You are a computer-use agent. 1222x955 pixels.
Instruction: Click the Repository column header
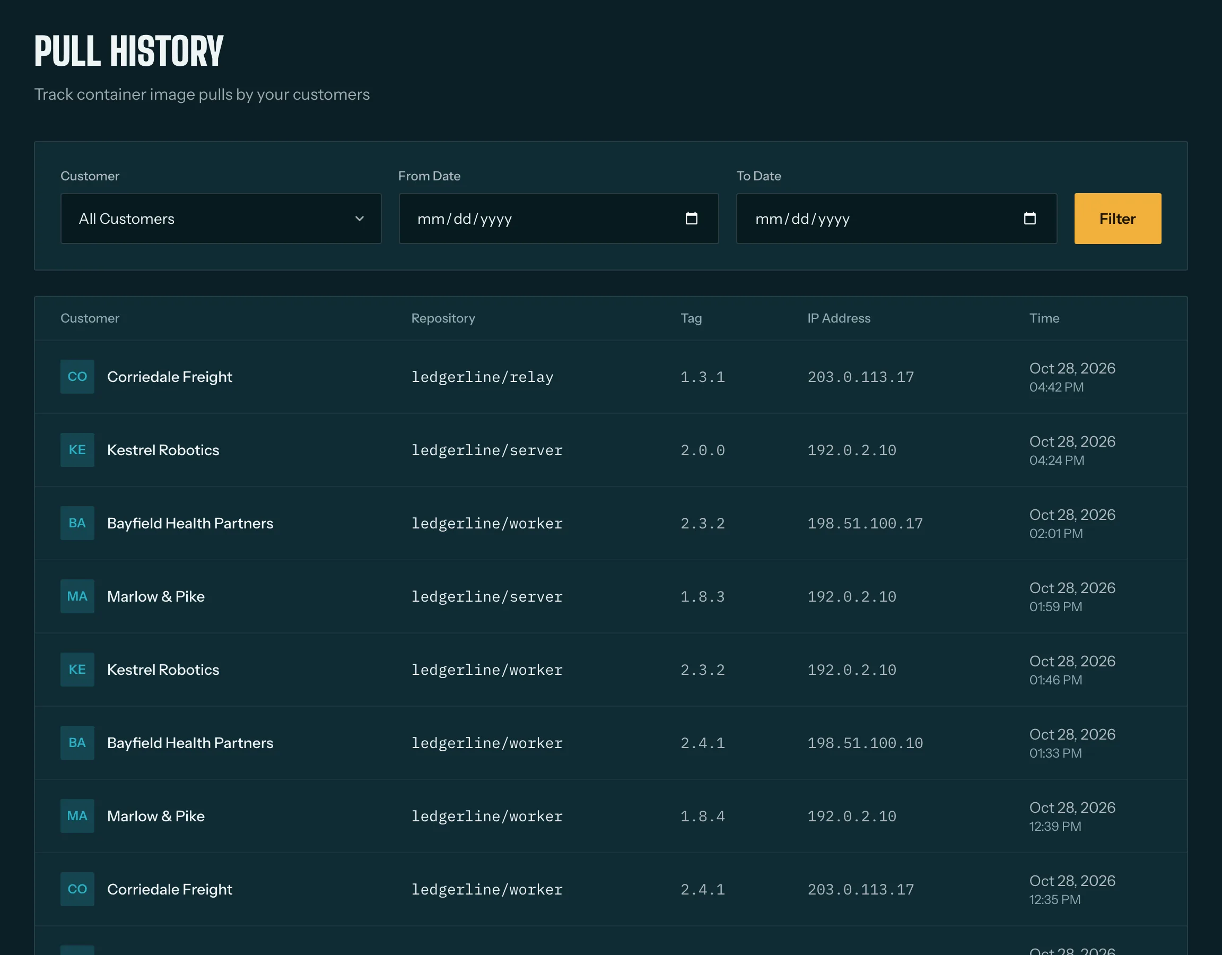[x=443, y=318]
